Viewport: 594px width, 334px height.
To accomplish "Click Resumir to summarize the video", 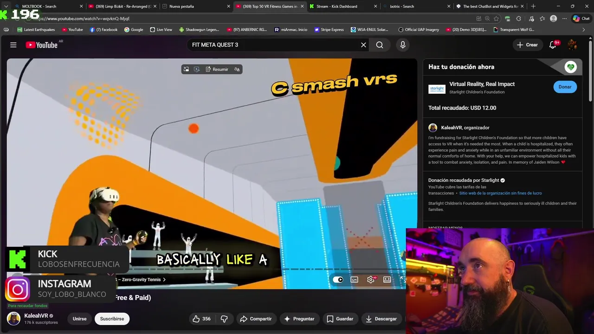I will (x=217, y=69).
